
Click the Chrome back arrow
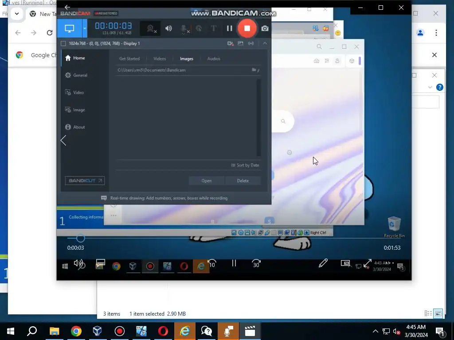(x=18, y=33)
